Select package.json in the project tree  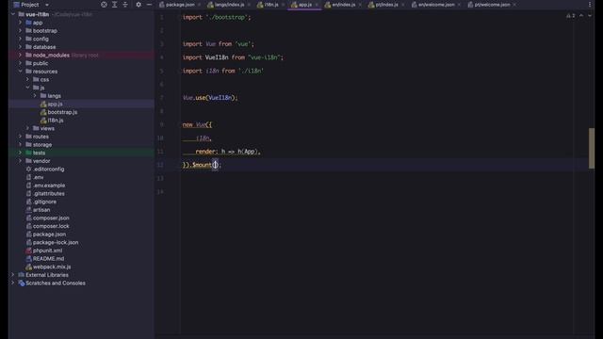[x=49, y=234]
